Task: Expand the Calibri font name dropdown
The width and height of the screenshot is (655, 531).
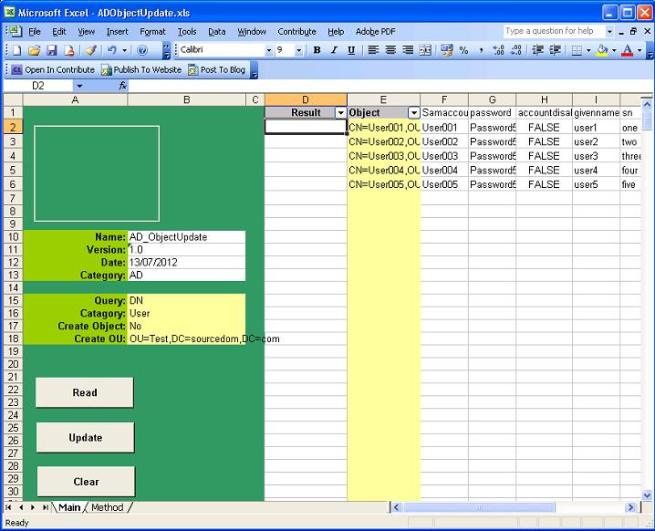Action: tap(269, 50)
